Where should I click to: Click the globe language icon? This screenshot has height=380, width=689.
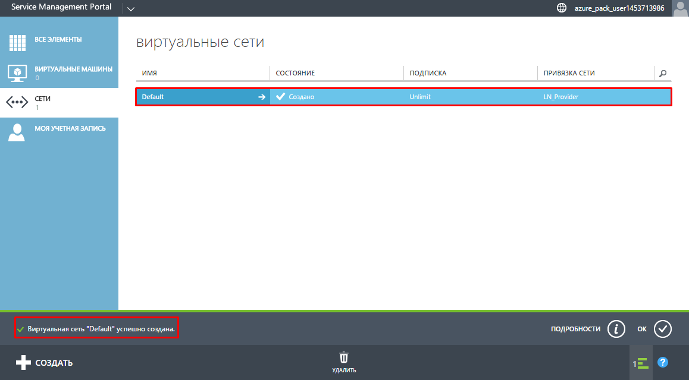pos(561,8)
